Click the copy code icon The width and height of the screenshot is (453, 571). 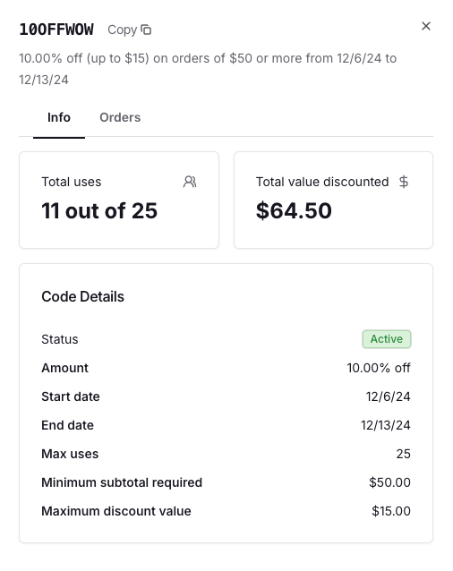pos(146,30)
